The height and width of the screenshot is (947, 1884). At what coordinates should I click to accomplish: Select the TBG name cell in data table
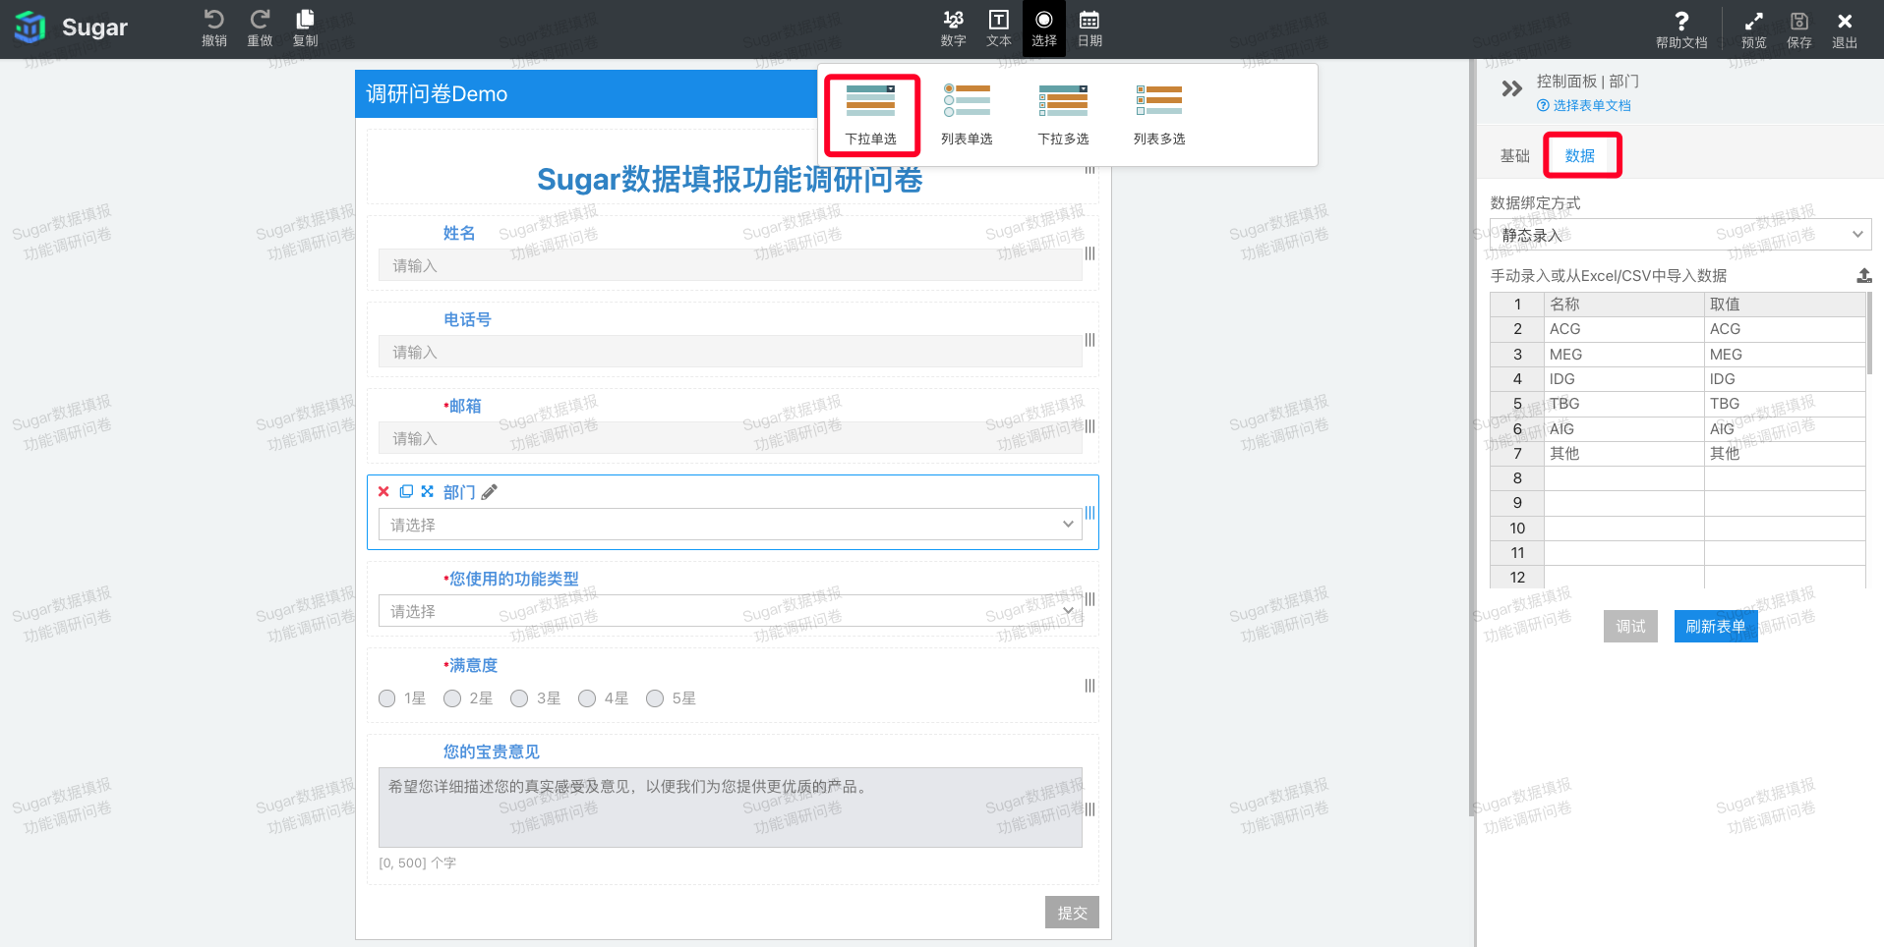pos(1623,404)
